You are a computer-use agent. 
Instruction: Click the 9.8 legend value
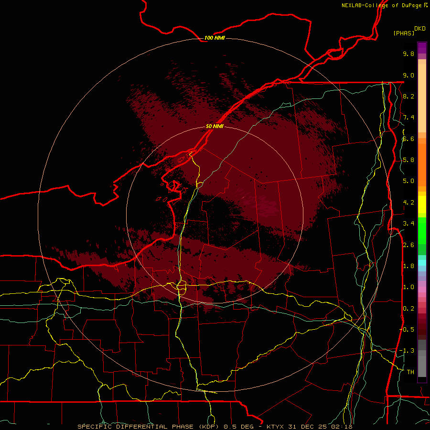(x=408, y=54)
